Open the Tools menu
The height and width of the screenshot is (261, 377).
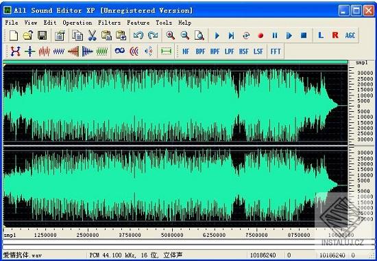pyautogui.click(x=164, y=23)
